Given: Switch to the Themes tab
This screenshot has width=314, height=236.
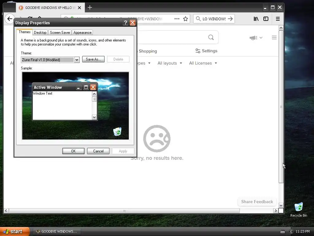Looking at the screenshot, I should coord(25,32).
